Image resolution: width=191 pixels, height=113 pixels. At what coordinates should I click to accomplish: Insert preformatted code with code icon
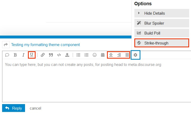pyautogui.click(x=59, y=55)
